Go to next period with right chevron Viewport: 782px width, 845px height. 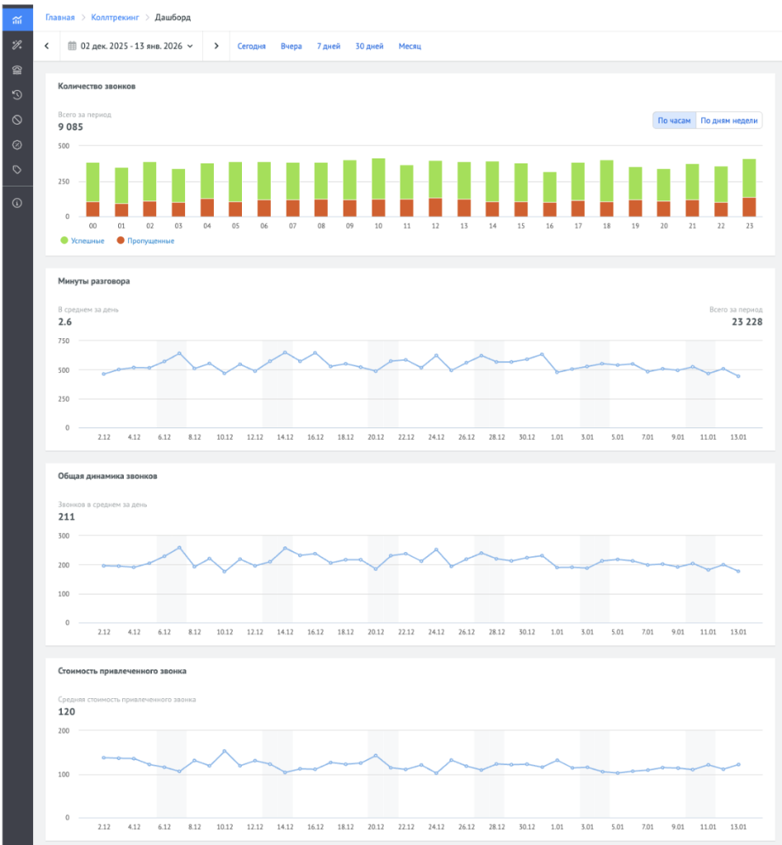(x=216, y=46)
